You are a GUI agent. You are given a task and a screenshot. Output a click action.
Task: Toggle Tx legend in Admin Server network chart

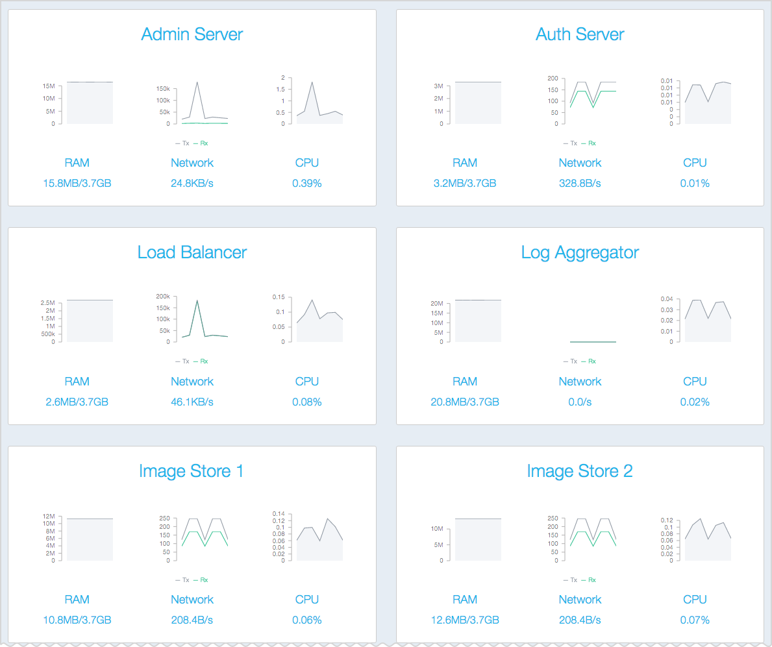[x=182, y=143]
